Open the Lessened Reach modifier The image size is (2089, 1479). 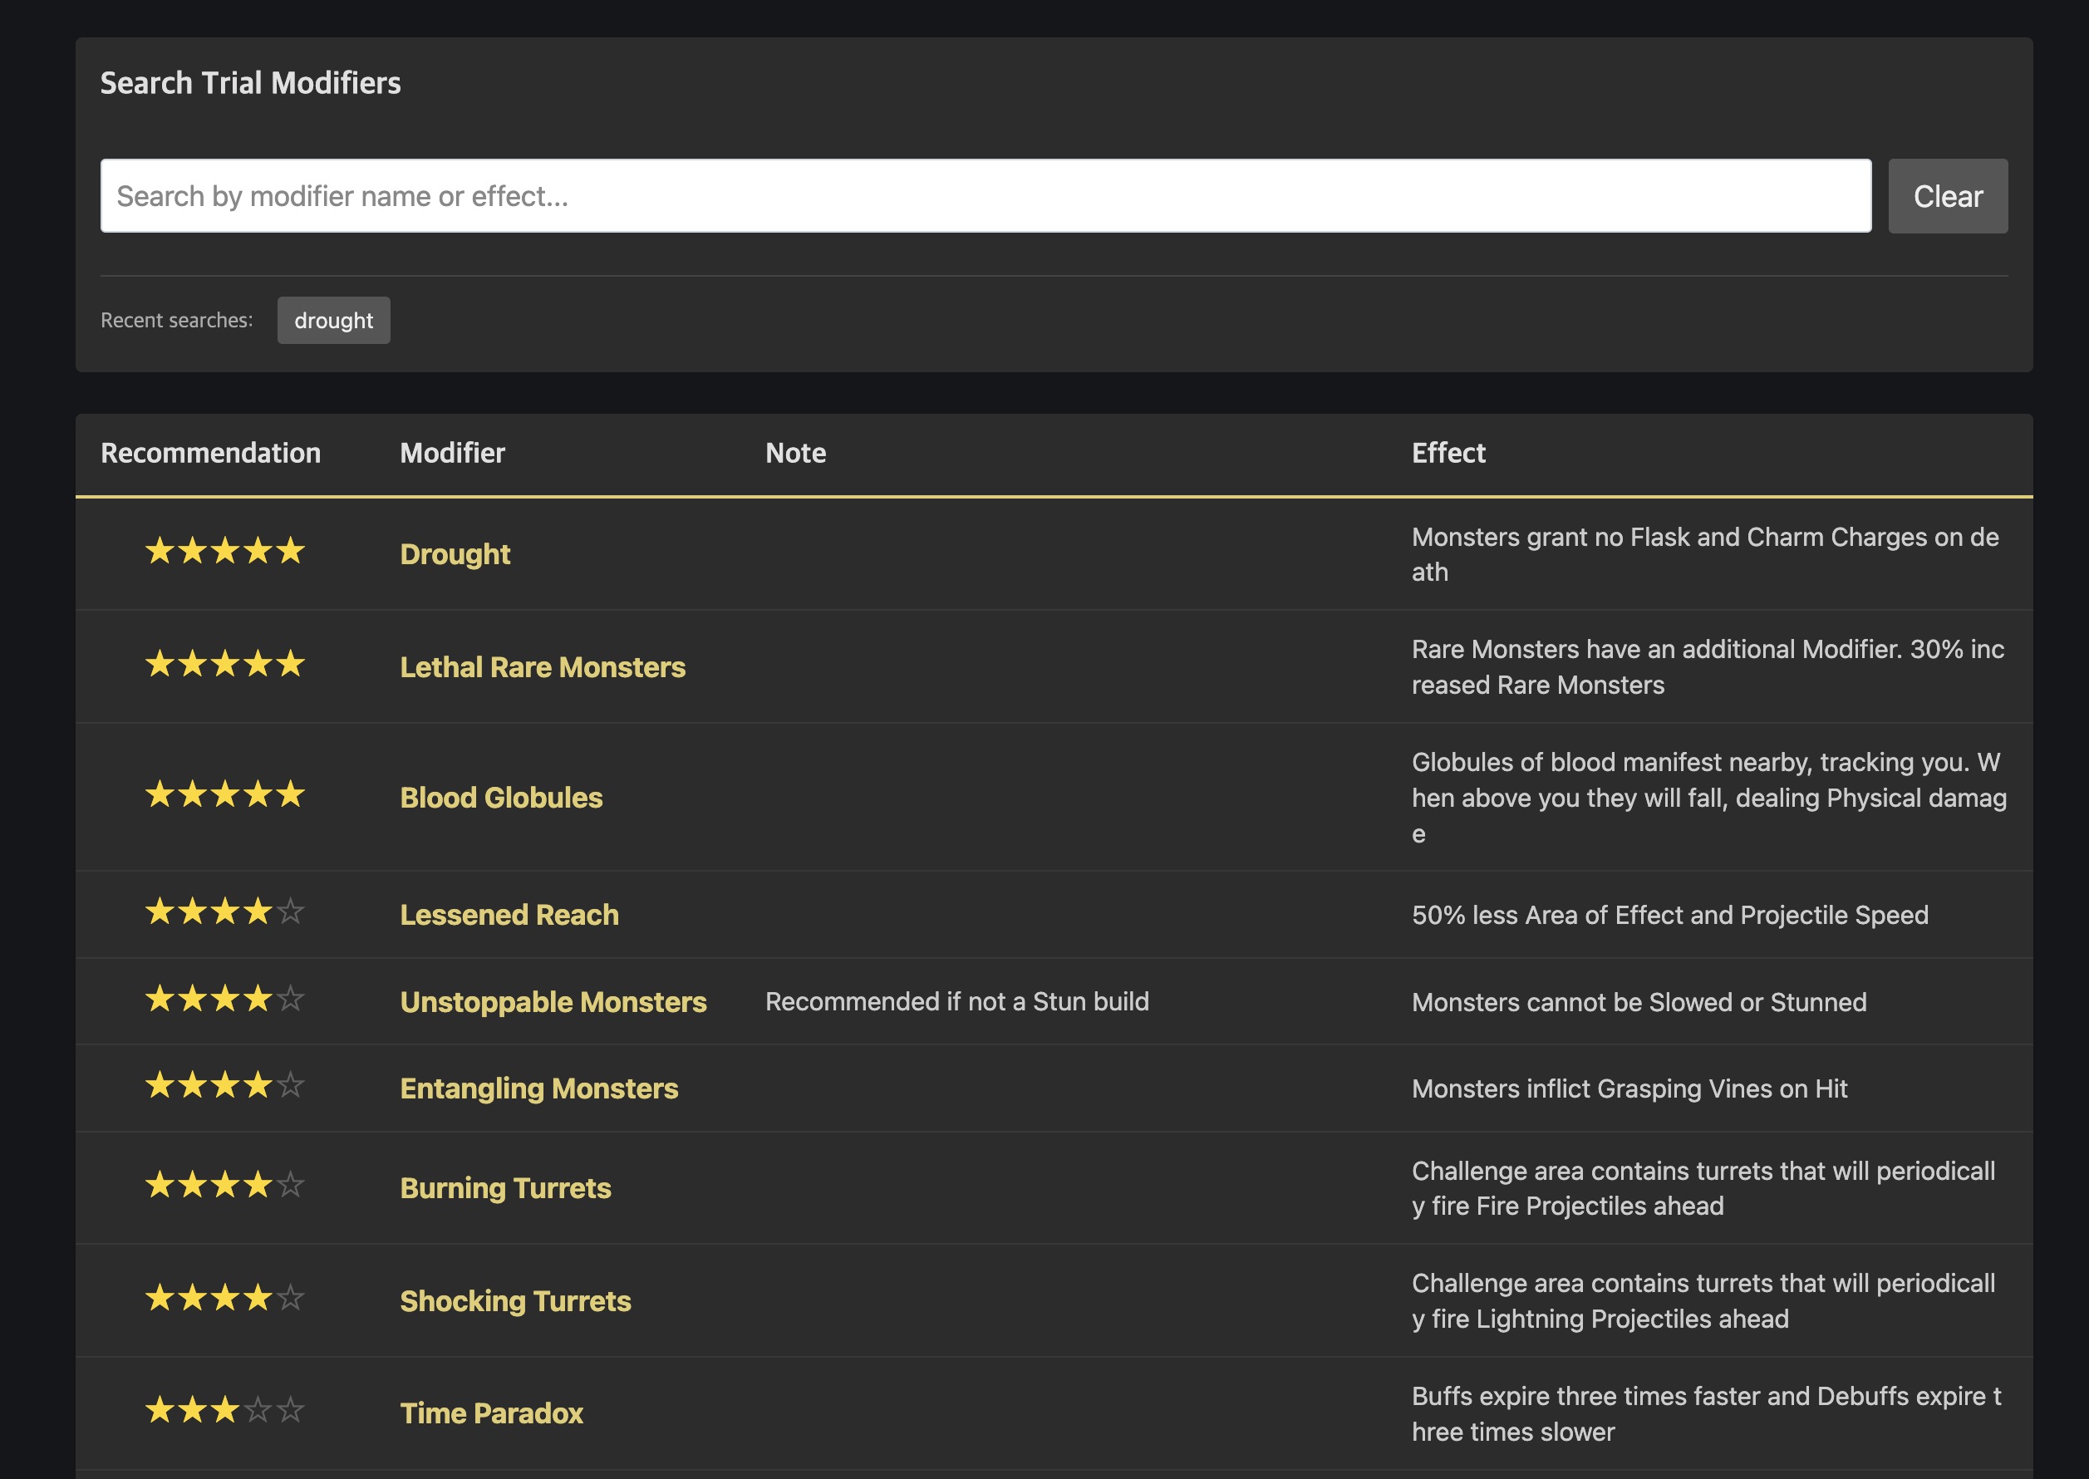tap(509, 914)
